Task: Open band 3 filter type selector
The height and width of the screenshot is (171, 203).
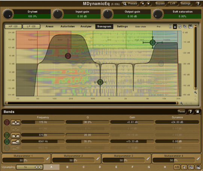Action: pos(15,135)
